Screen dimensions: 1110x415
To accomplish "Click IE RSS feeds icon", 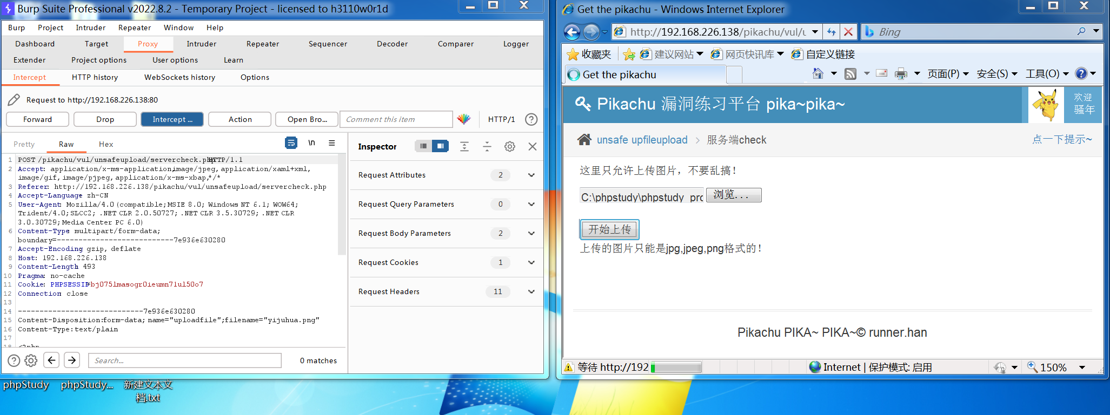I will click(850, 73).
